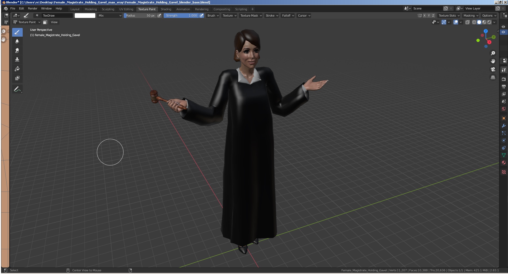Image resolution: width=508 pixels, height=274 pixels.
Task: Open Object properties tab
Action: tap(504, 118)
